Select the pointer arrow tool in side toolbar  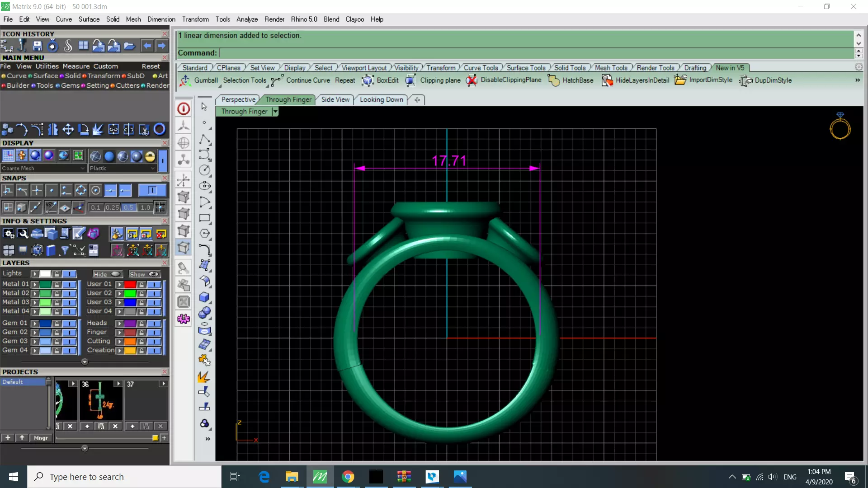pyautogui.click(x=204, y=107)
